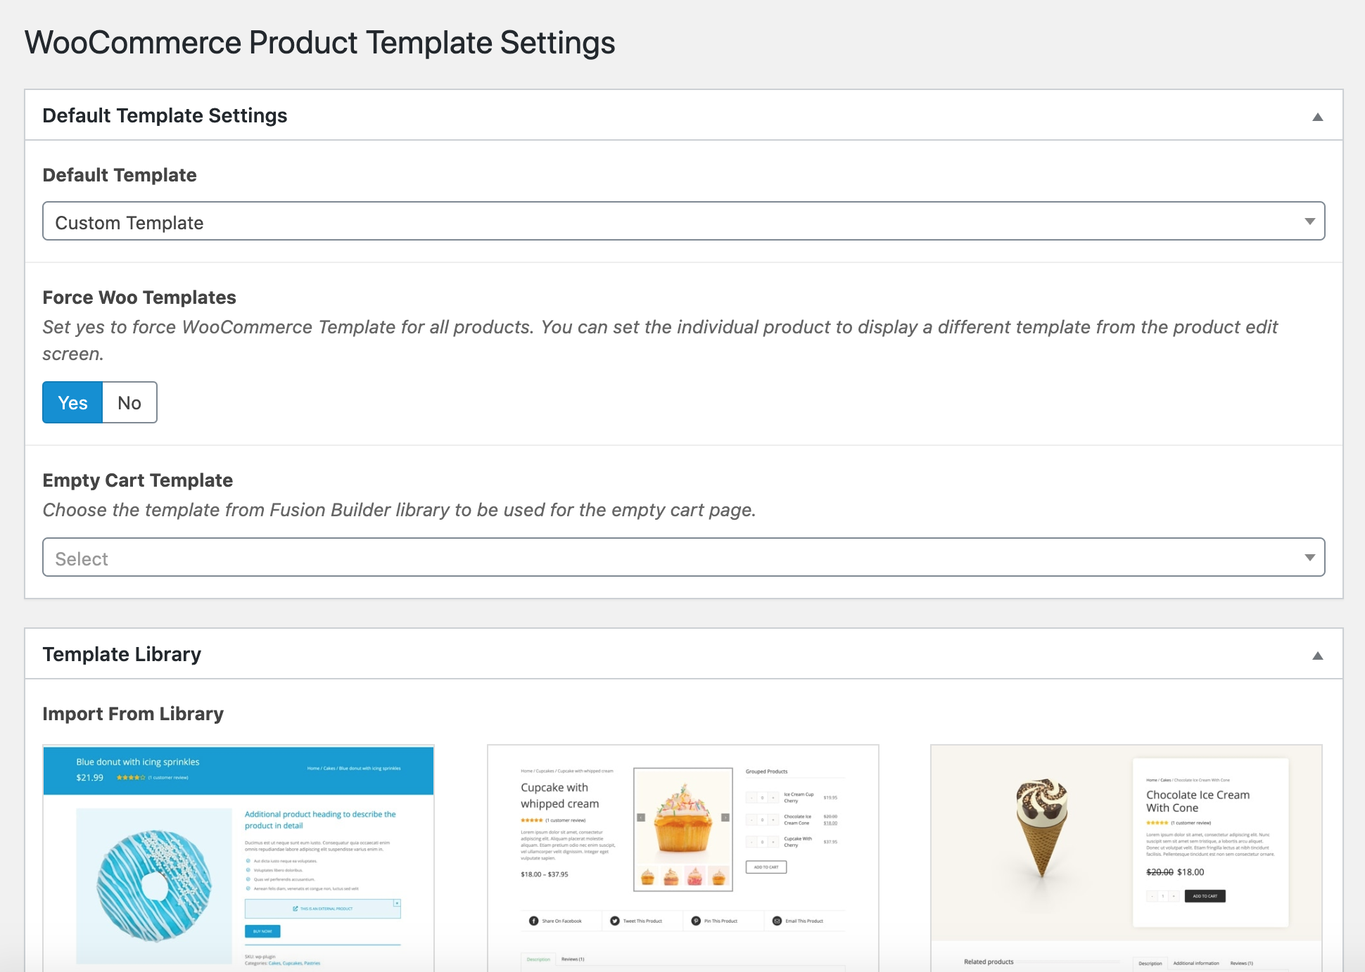Collapse the Default Template Settings panel arrow
Screen dimensions: 1365x972
(1317, 117)
